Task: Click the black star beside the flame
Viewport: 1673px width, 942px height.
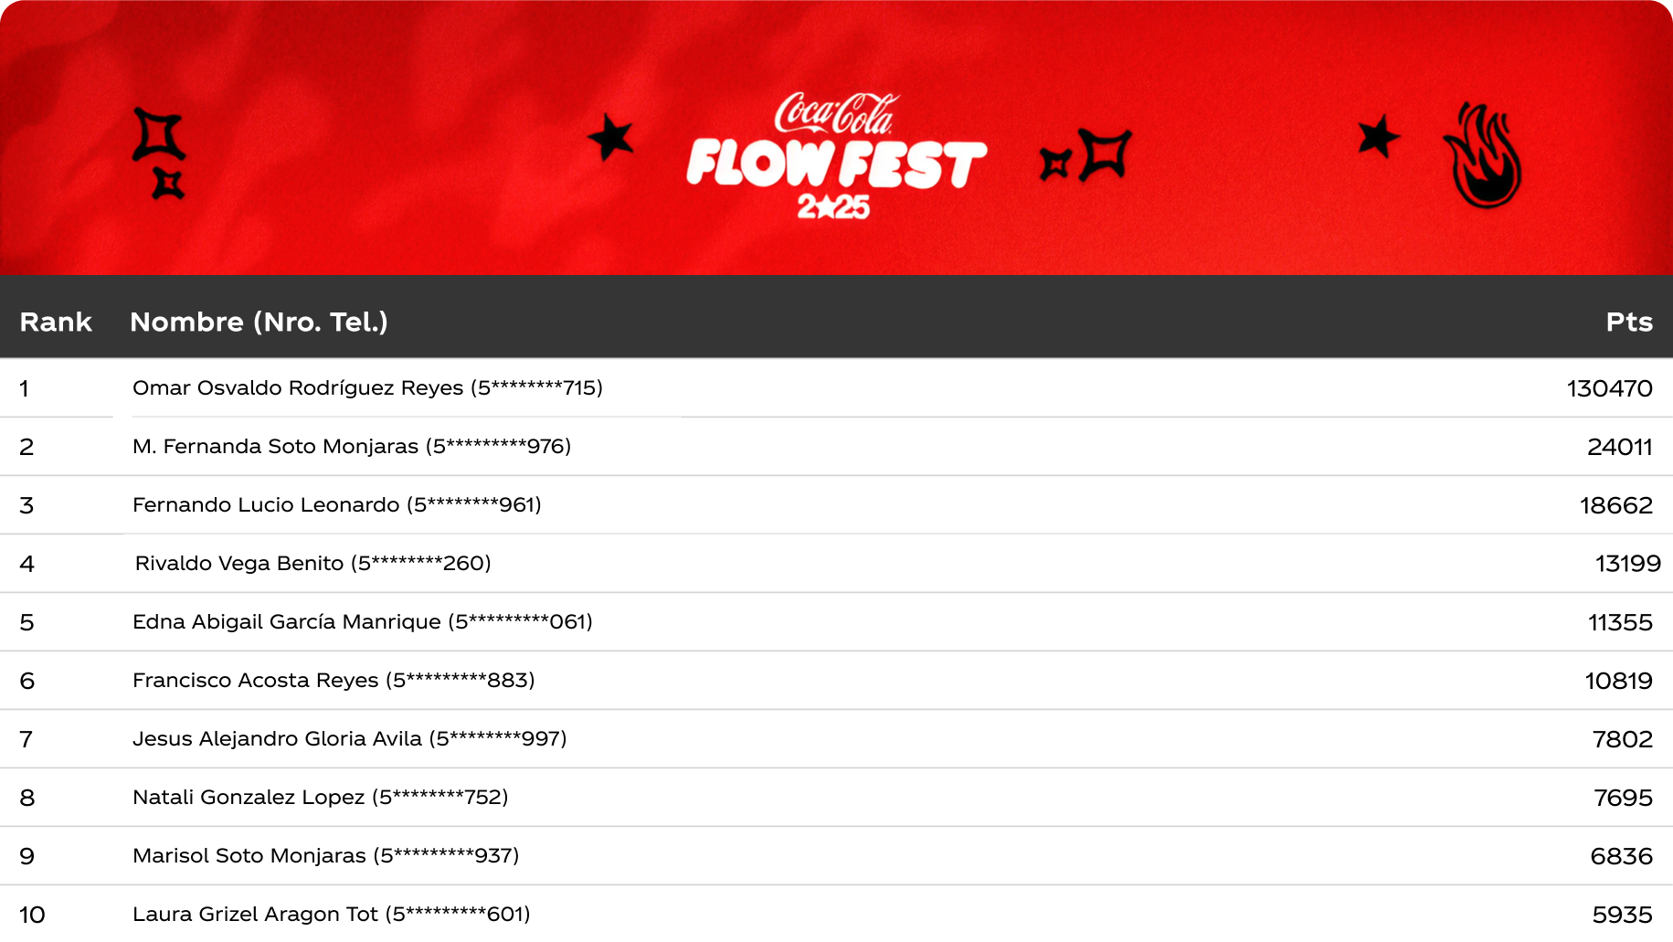Action: 1378,137
